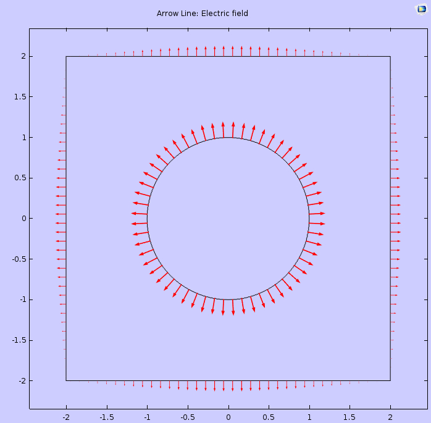The height and width of the screenshot is (423, 431).
Task: Click the plot title Arrow Line: Electric field
Action: 202,13
